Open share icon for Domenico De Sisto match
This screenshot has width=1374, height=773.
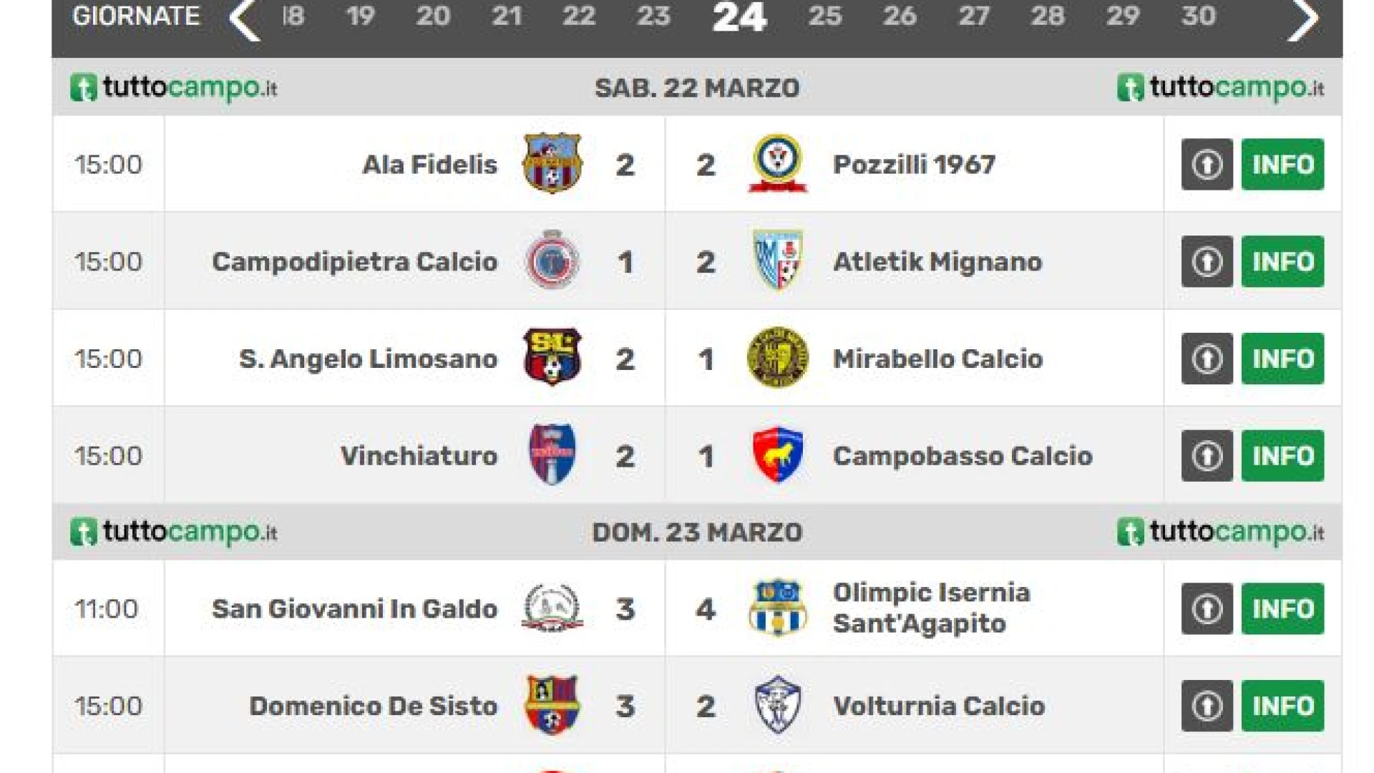point(1207,706)
